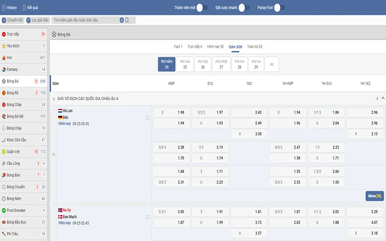Click the Chuyển đổi icon button

pos(4,20)
